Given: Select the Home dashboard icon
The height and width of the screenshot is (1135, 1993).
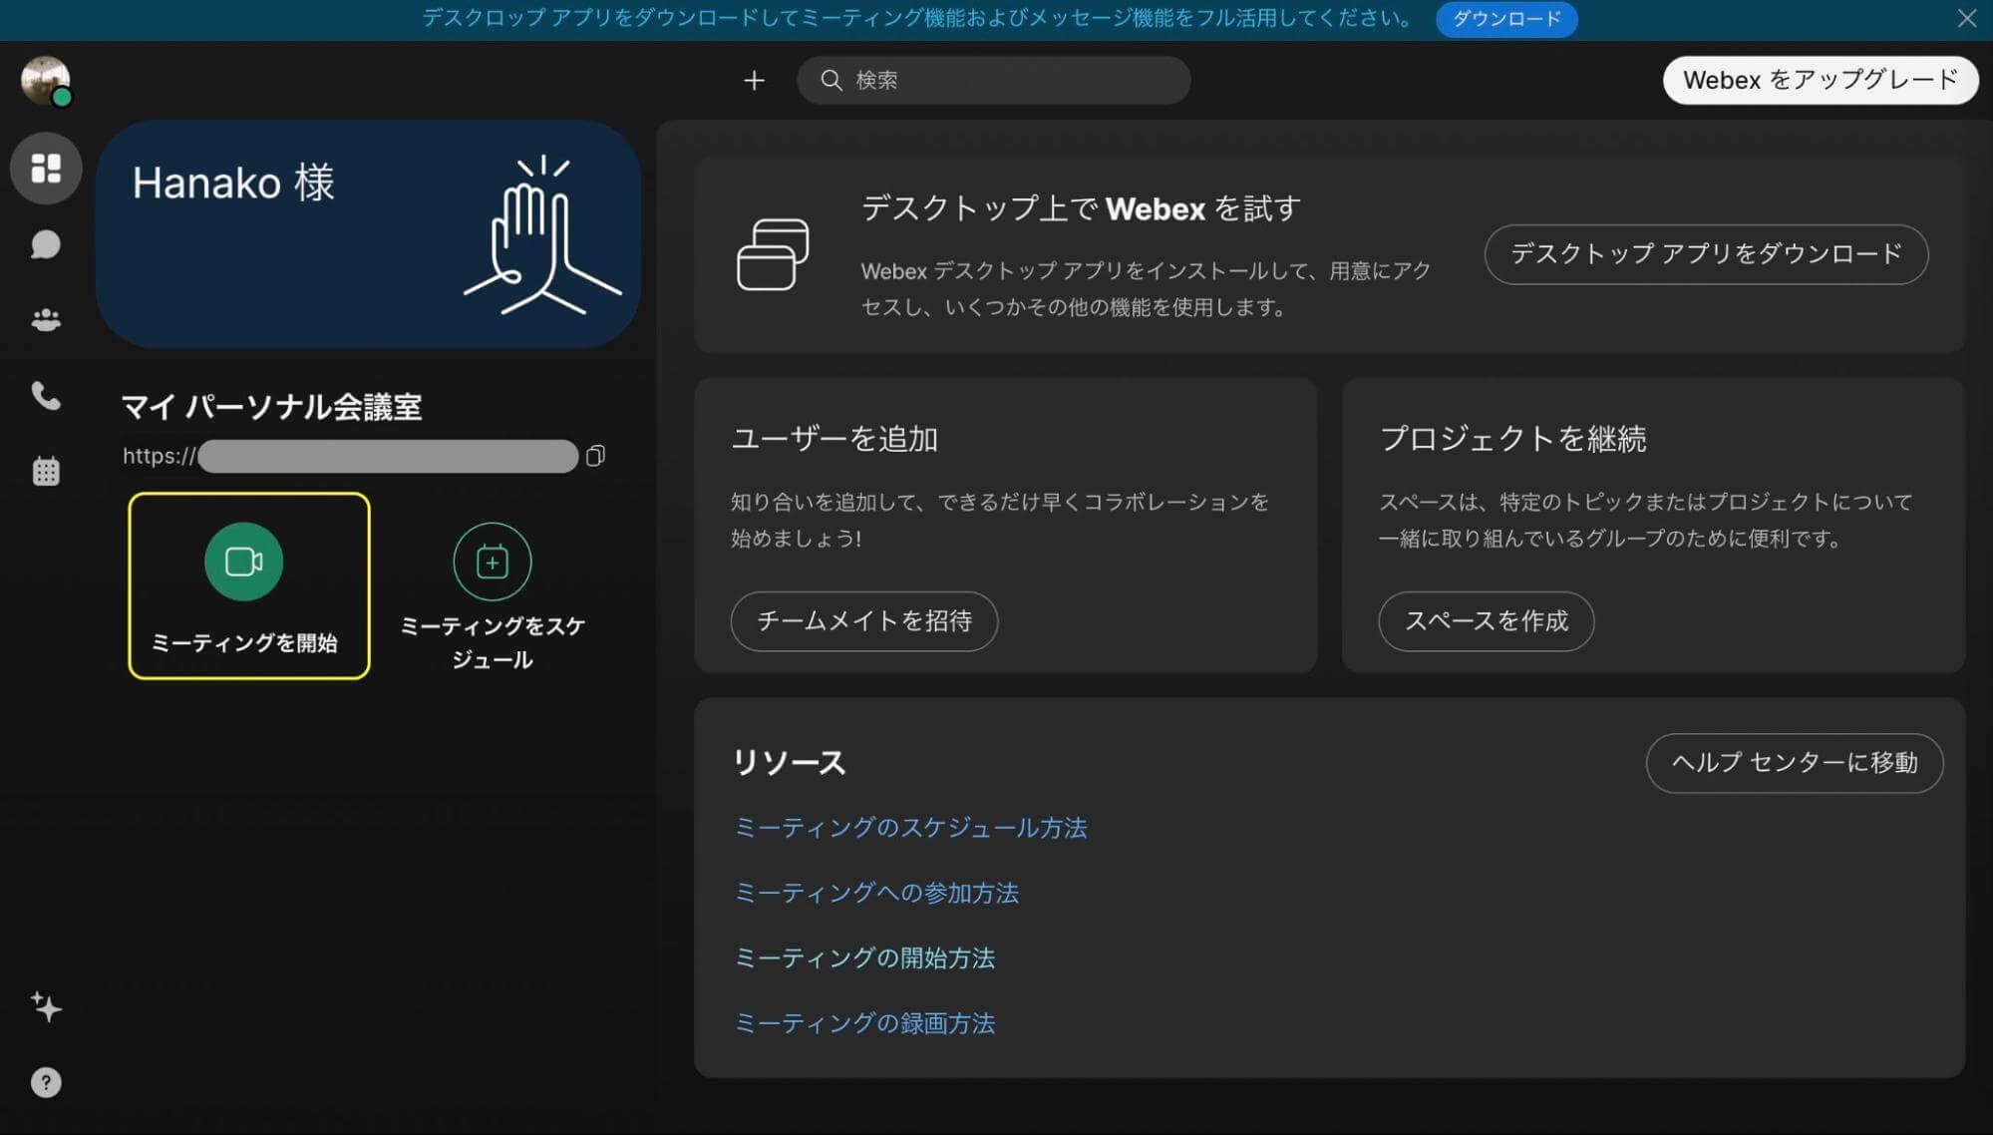Looking at the screenshot, I should [x=46, y=169].
